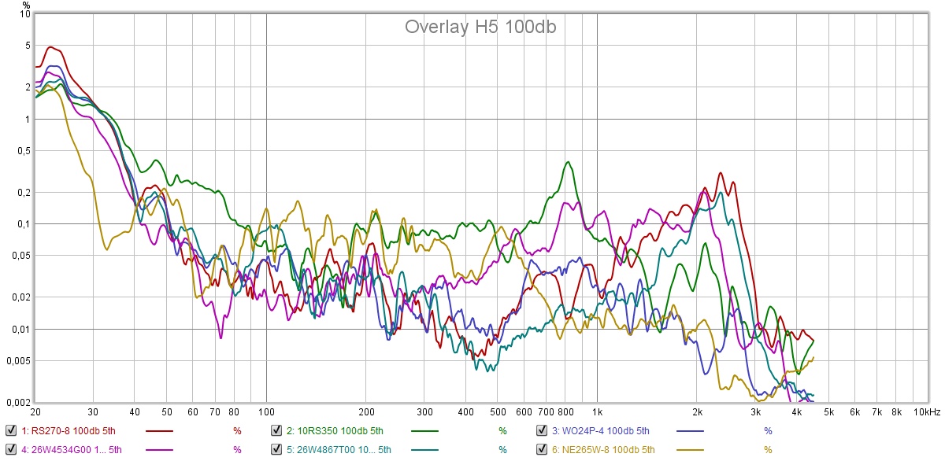Click the blue WO24P-4 line color sample
The image size is (945, 461).
(691, 431)
